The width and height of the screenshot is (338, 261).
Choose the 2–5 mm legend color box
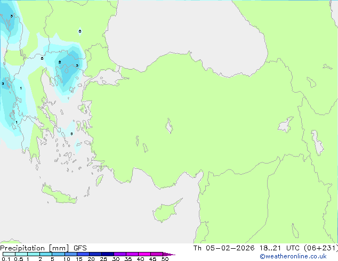click(x=46, y=254)
